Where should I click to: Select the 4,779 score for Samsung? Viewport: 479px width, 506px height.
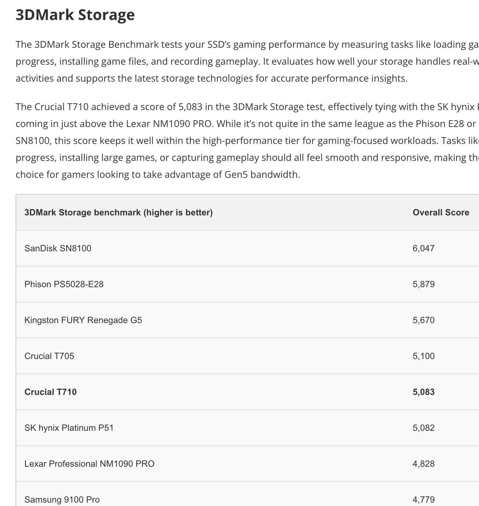[423, 500]
